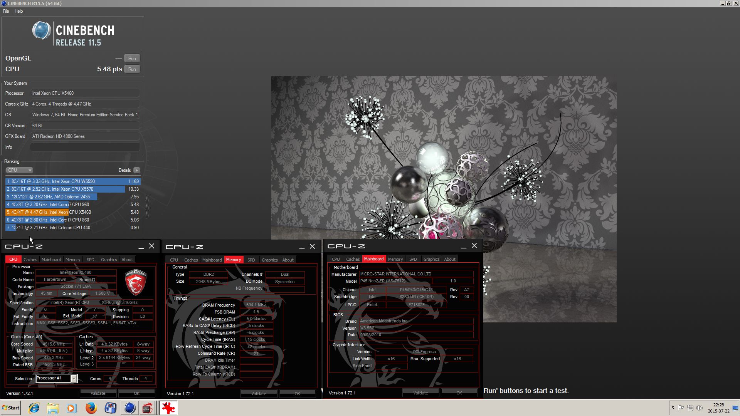Screen dimensions: 740x416
Task: Select ranking row Intel Core i7 CPU 960
Action: pyautogui.click(x=73, y=205)
